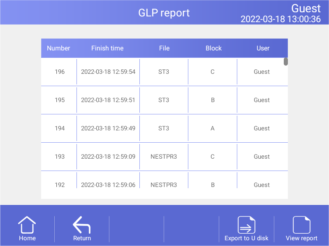Screen dimensions: 329x246
Task: Click Block B in row 192
Action: (x=213, y=185)
